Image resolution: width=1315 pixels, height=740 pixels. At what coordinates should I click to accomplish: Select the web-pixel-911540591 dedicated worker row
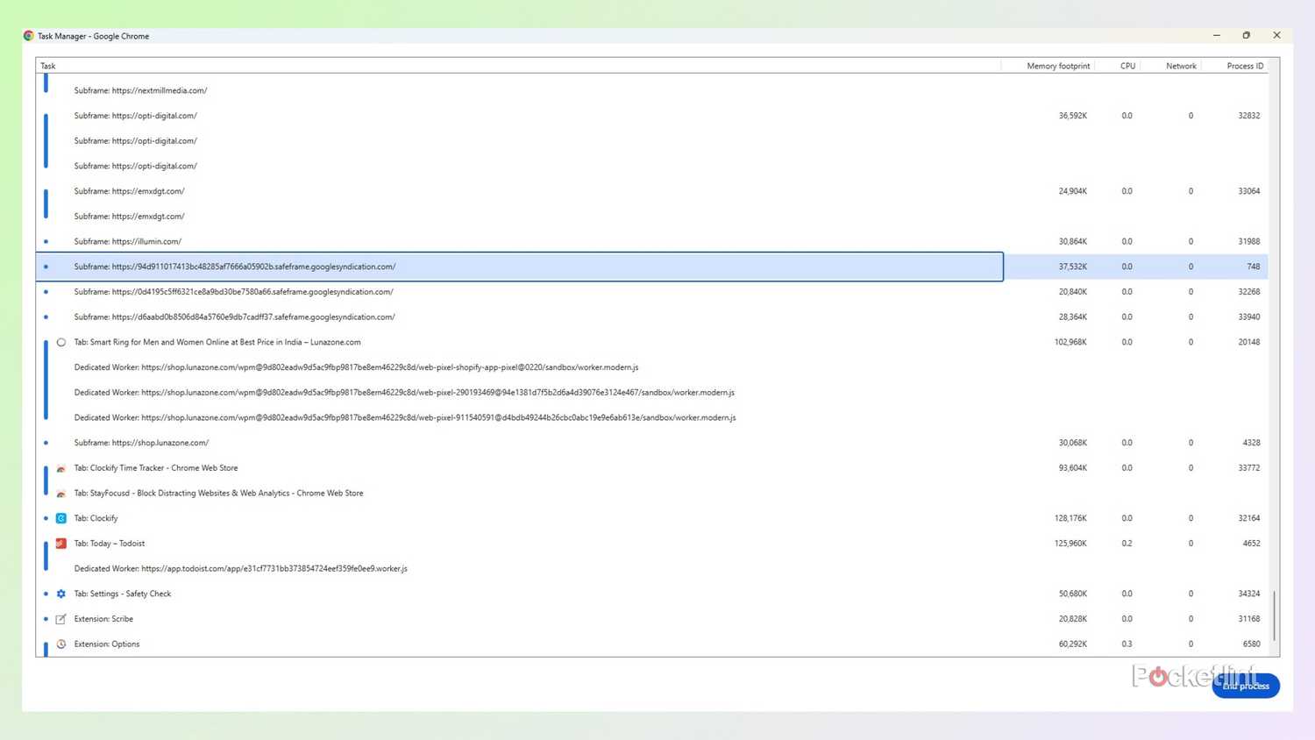(x=651, y=418)
